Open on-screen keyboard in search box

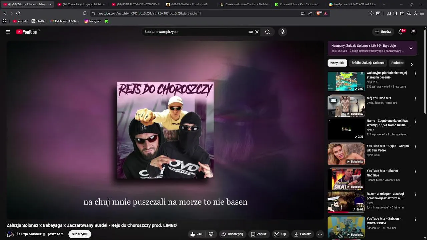point(251,32)
